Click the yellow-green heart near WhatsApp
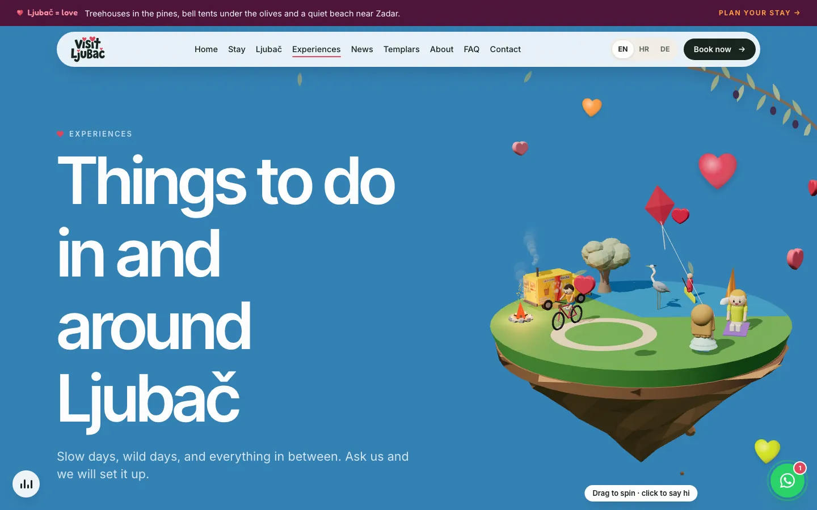Screen dimensions: 817x510 (x=767, y=450)
